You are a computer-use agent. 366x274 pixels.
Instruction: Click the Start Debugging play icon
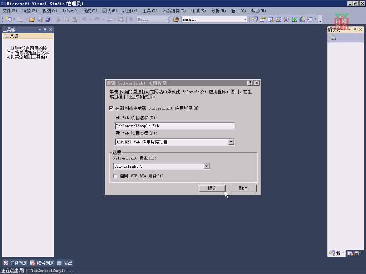click(x=131, y=19)
